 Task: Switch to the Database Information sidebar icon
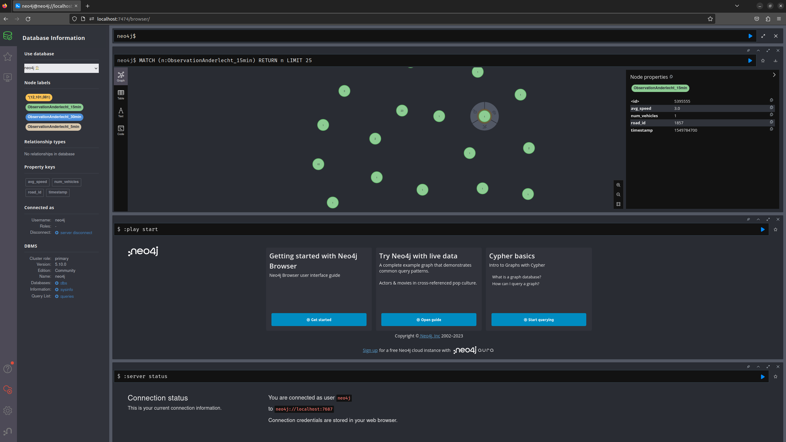coord(8,36)
